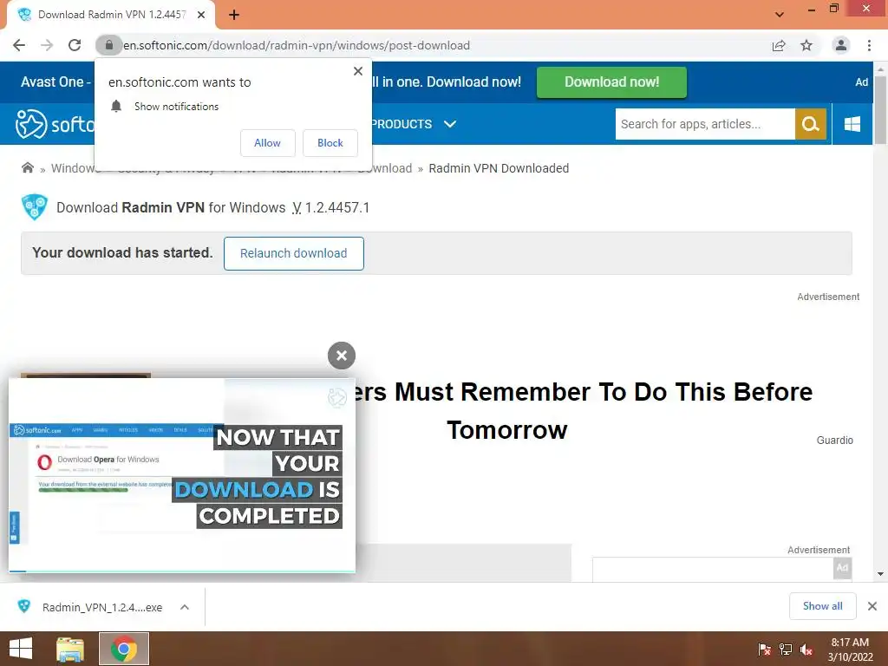Click the Softonic logo

55,124
